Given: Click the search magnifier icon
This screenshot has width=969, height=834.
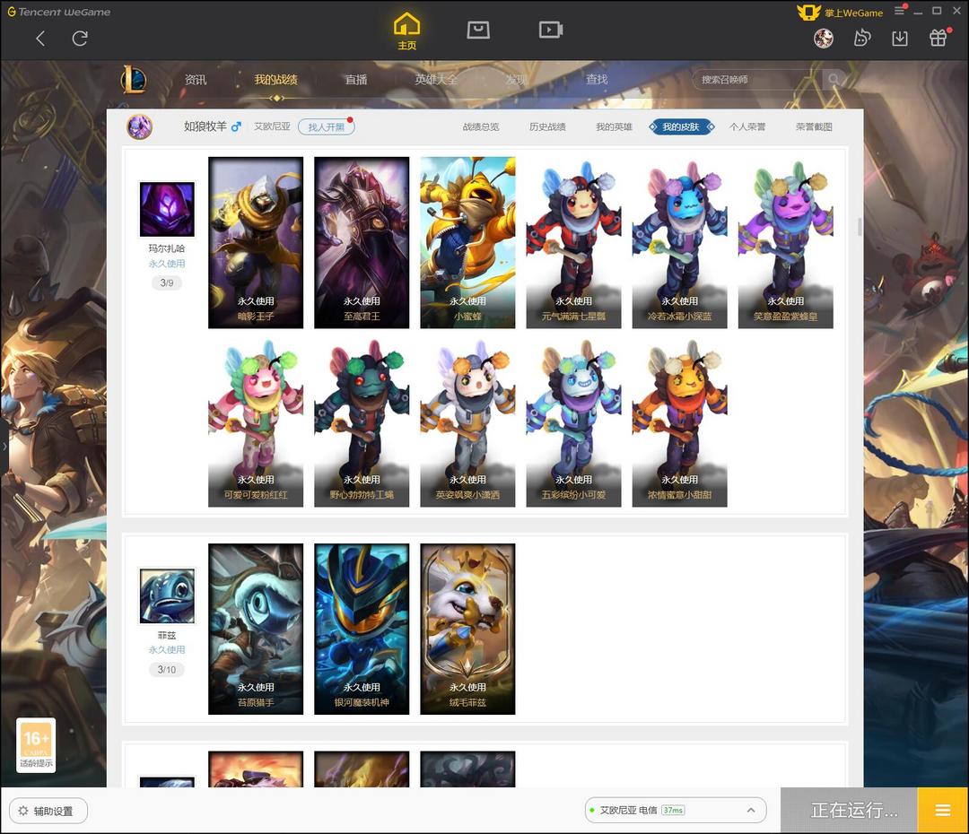Looking at the screenshot, I should pyautogui.click(x=834, y=79).
